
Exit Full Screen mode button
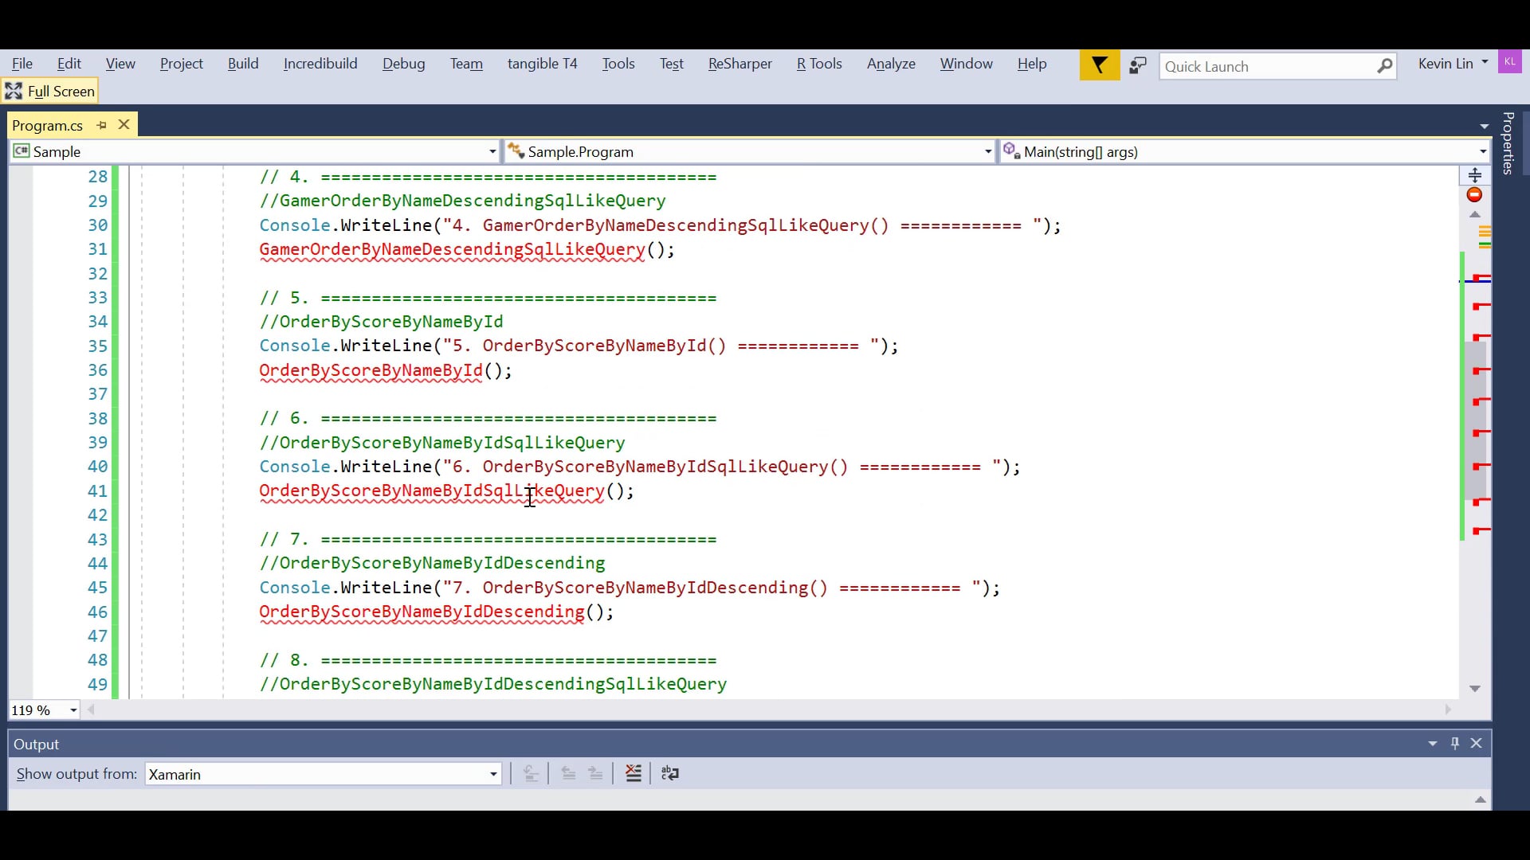coord(50,91)
